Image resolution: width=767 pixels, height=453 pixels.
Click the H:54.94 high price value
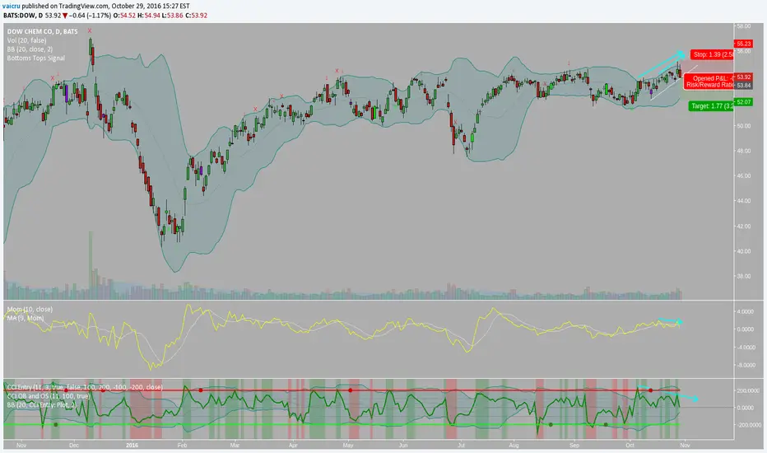[x=149, y=15]
